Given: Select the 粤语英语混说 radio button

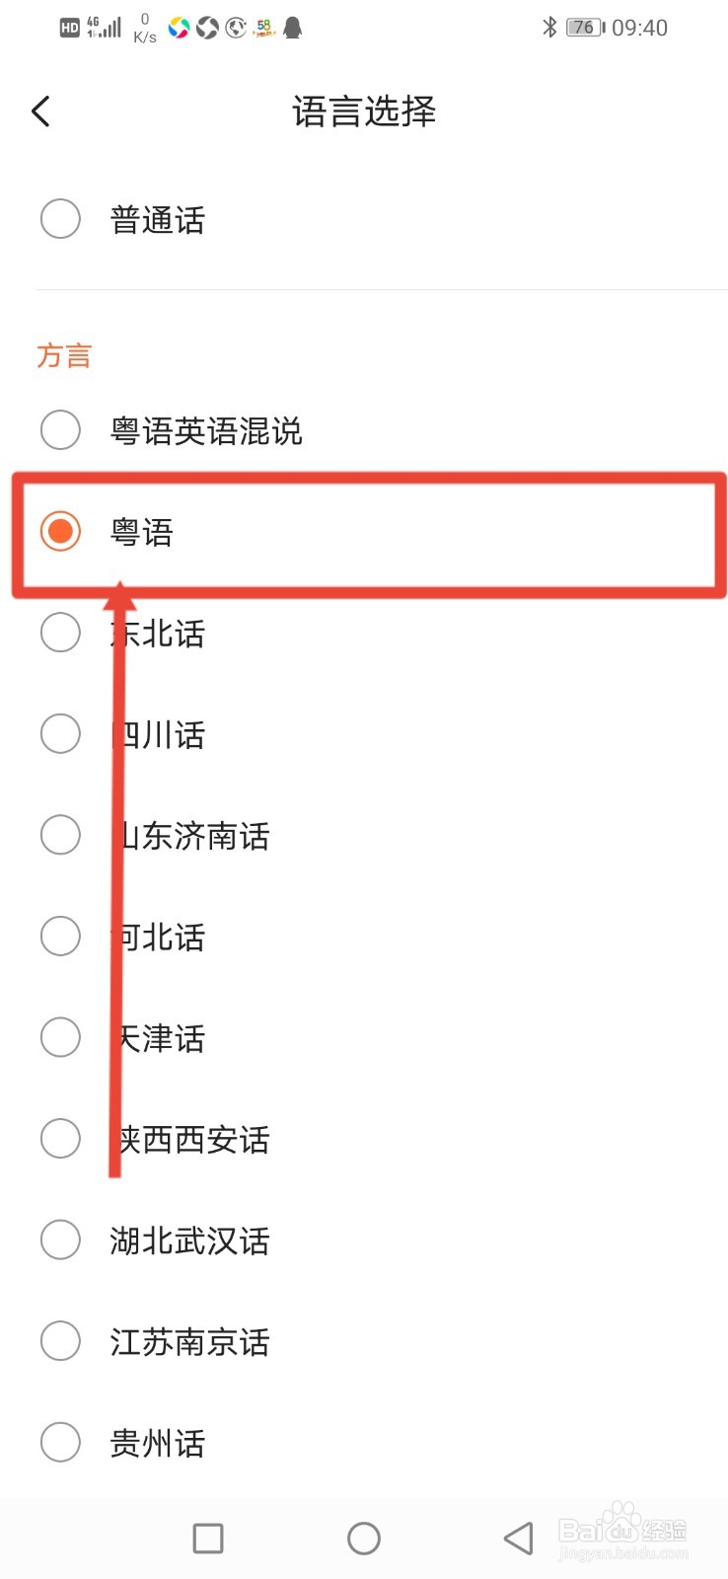Looking at the screenshot, I should [60, 429].
